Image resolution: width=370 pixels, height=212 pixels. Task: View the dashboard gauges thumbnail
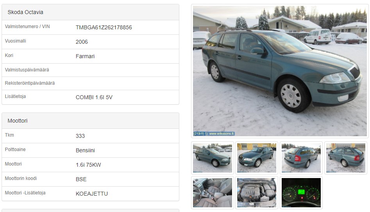pyautogui.click(x=301, y=192)
